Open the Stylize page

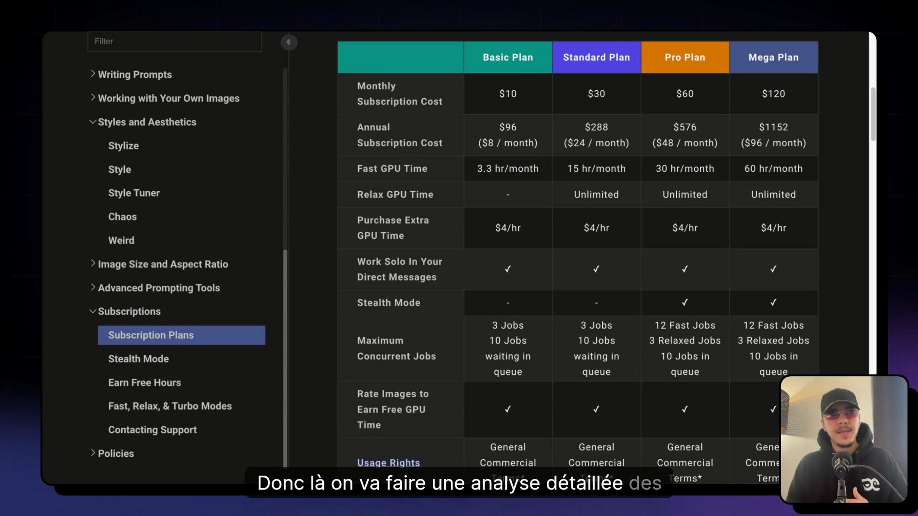click(x=123, y=146)
